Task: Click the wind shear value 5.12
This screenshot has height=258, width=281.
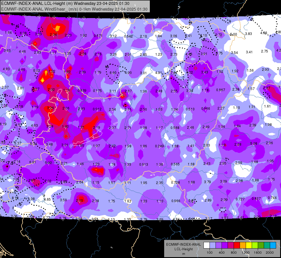Action: click(x=36, y=71)
